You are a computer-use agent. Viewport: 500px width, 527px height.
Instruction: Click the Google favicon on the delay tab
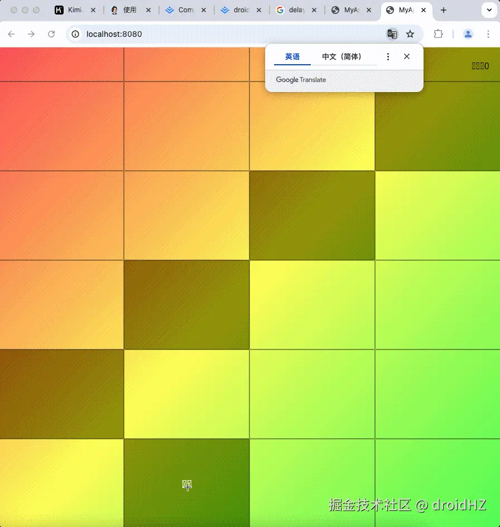click(x=280, y=10)
